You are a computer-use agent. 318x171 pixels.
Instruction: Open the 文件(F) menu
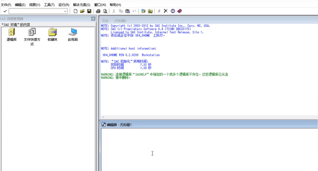coord(6,5)
